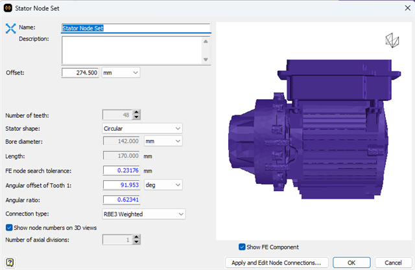
Task: Increase Number of teeth with up arrow
Action: (x=136, y=112)
